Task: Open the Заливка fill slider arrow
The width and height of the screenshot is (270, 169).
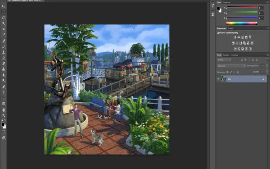Action: pos(267,72)
